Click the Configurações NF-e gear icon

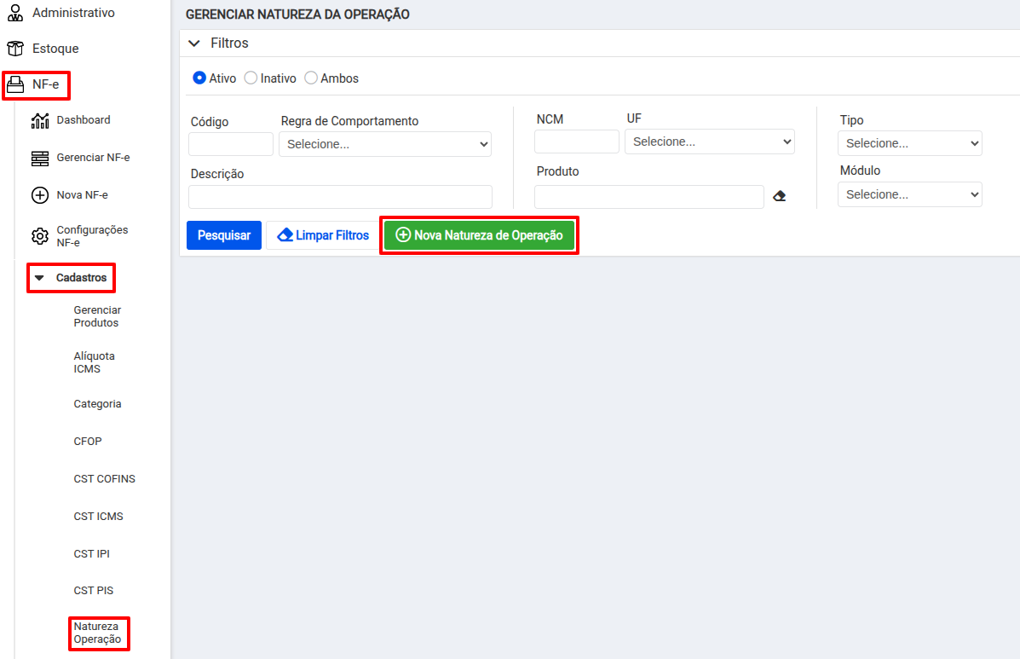pos(40,236)
